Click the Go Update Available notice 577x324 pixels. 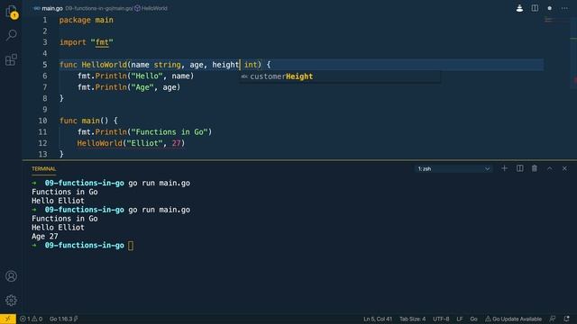(513, 319)
